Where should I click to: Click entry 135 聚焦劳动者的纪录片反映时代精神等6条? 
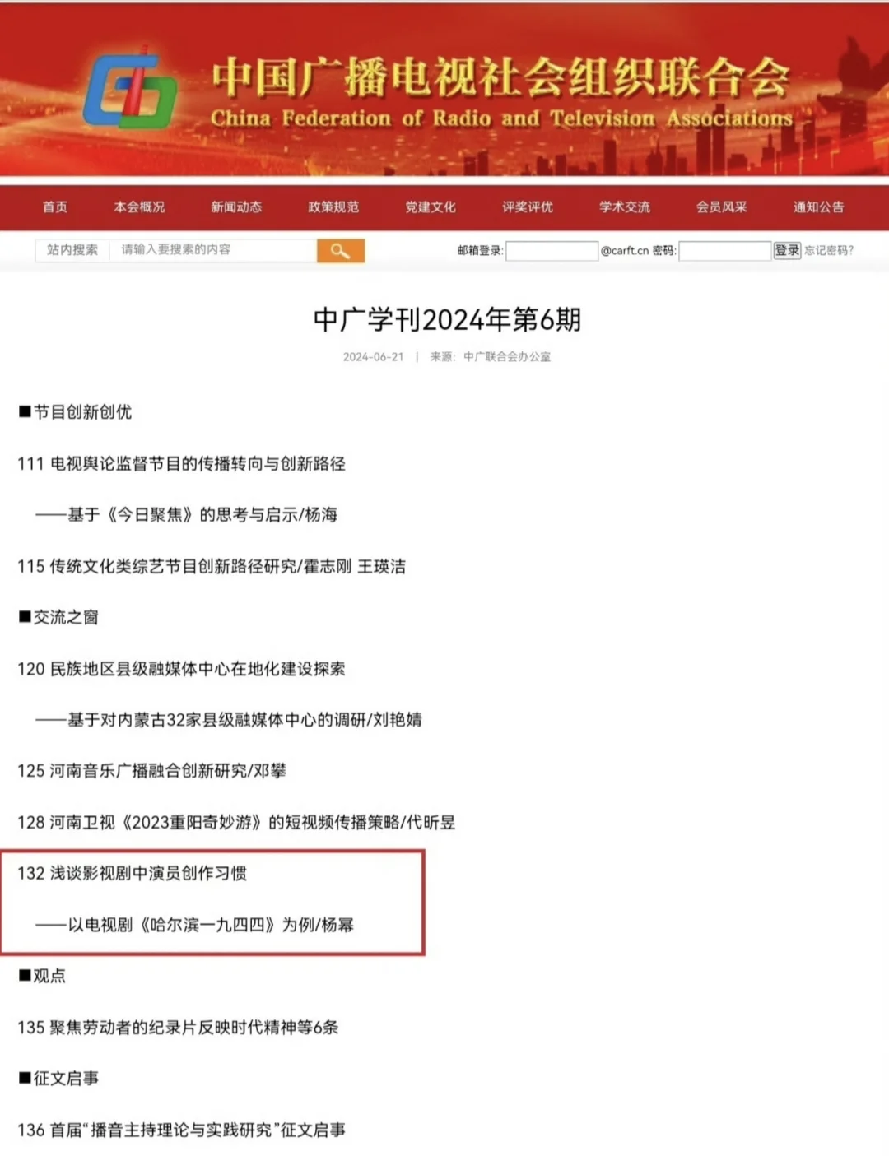point(178,1028)
